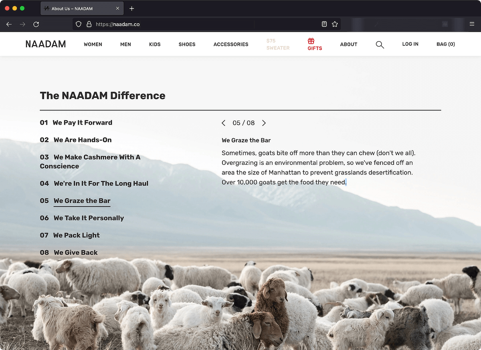
Task: Click The NAADAM Difference heading
Action: [x=103, y=96]
